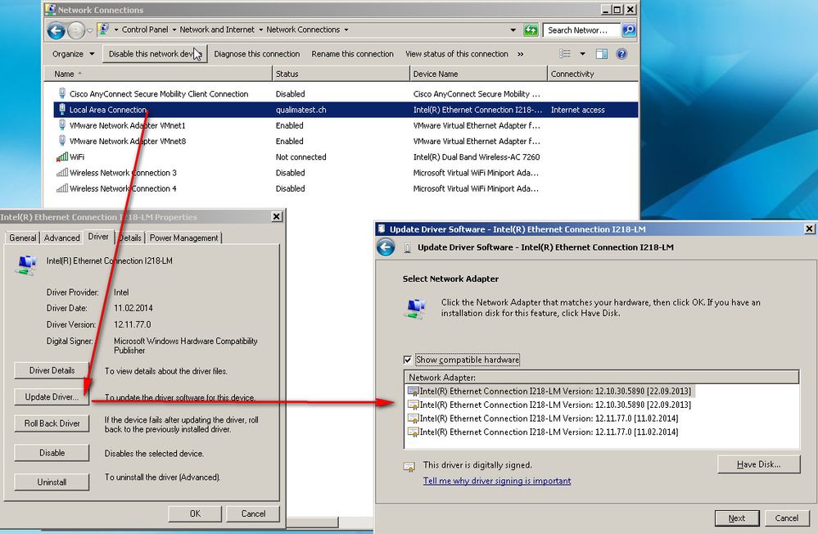Expand the Control Panel breadcrumb arrow
Screen dimensions: 818x534
(x=174, y=29)
